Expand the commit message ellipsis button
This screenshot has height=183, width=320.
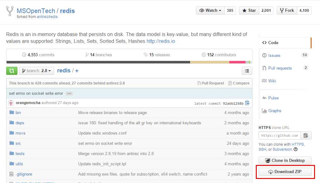pyautogui.click(x=69, y=94)
